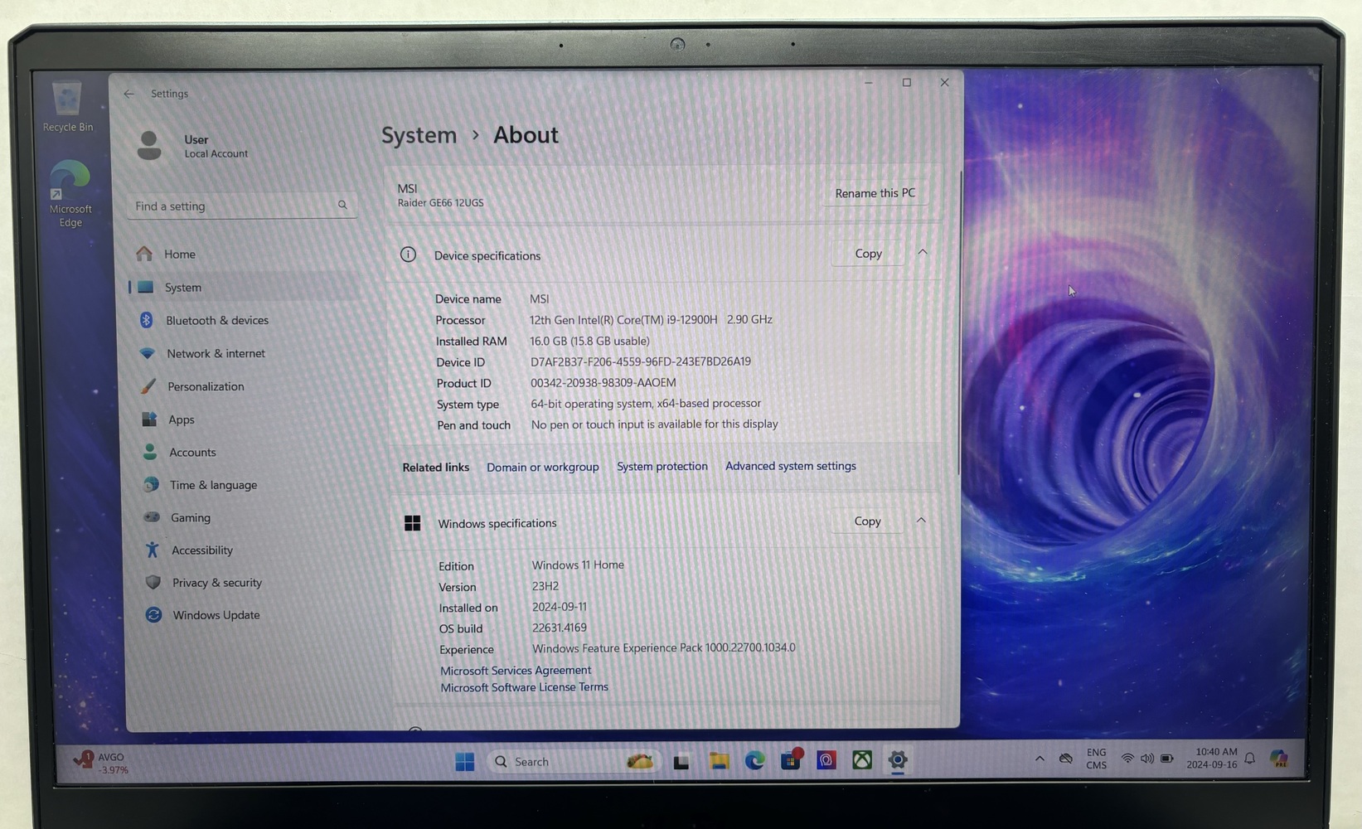Click the OS build value 22631.4169
Viewport: 1362px width, 829px height.
click(559, 628)
